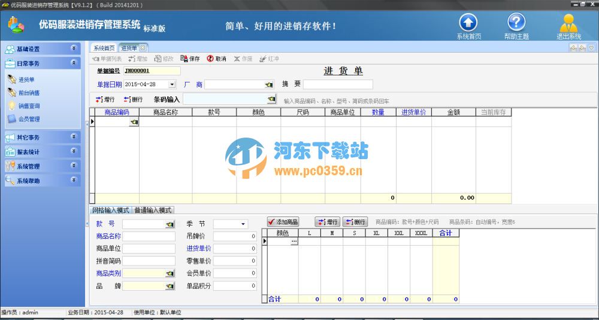Open the 季节 dropdown
Viewport: 599px width, 320px height.
click(243, 224)
